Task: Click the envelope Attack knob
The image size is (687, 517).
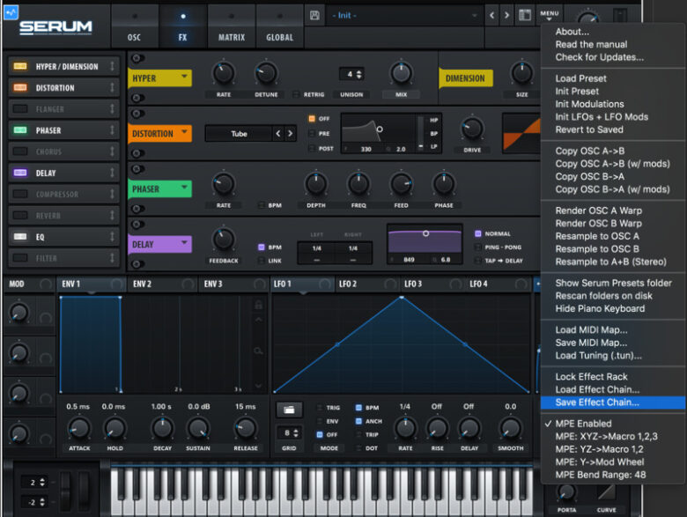Action: [79, 428]
